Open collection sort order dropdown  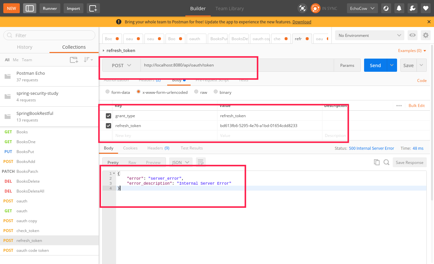[88, 60]
